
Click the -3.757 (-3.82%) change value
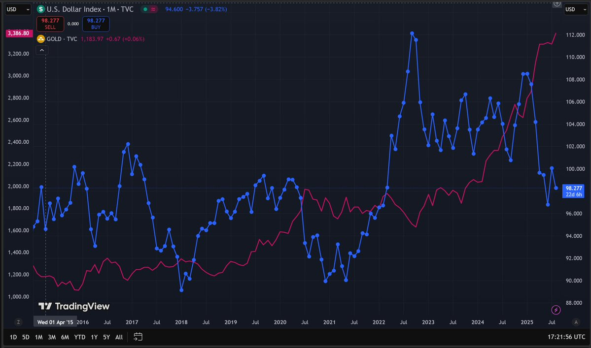(207, 9)
